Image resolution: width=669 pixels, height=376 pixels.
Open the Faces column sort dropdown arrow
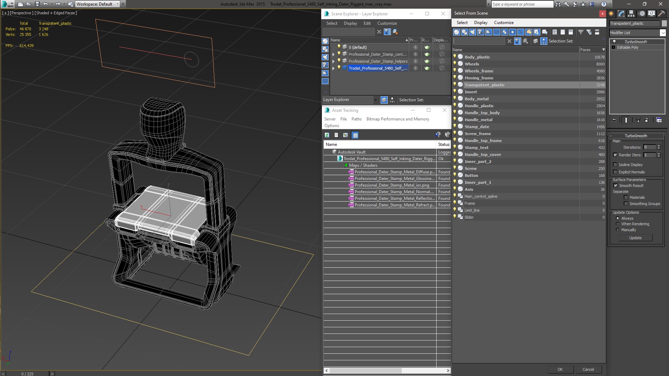(603, 50)
